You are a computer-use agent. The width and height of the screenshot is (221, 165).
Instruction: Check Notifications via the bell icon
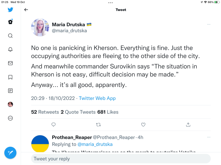(x=10, y=50)
